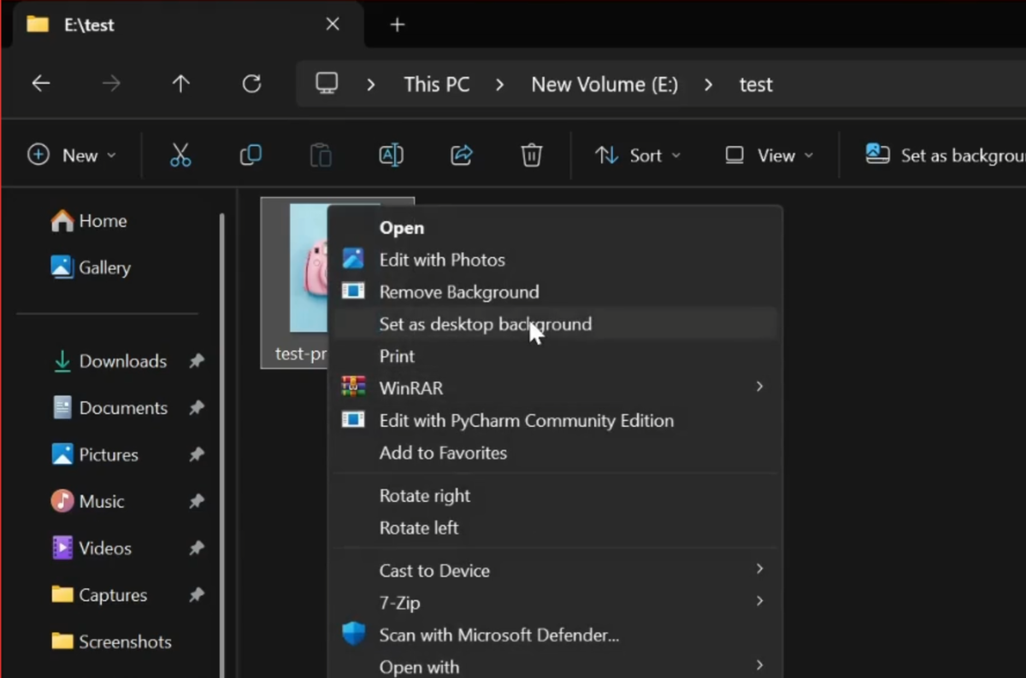This screenshot has height=678, width=1026.
Task: Click test breadcrumb in address bar
Action: point(756,85)
